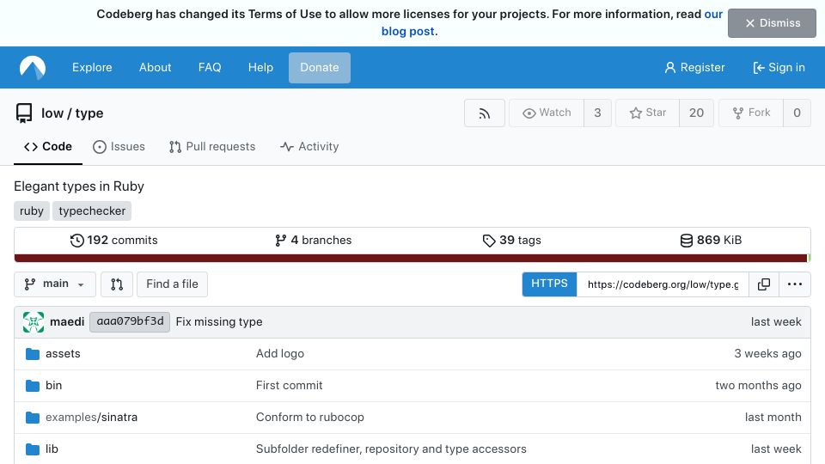This screenshot has height=464, width=825.
Task: Open the compare branches icon button
Action: (117, 284)
